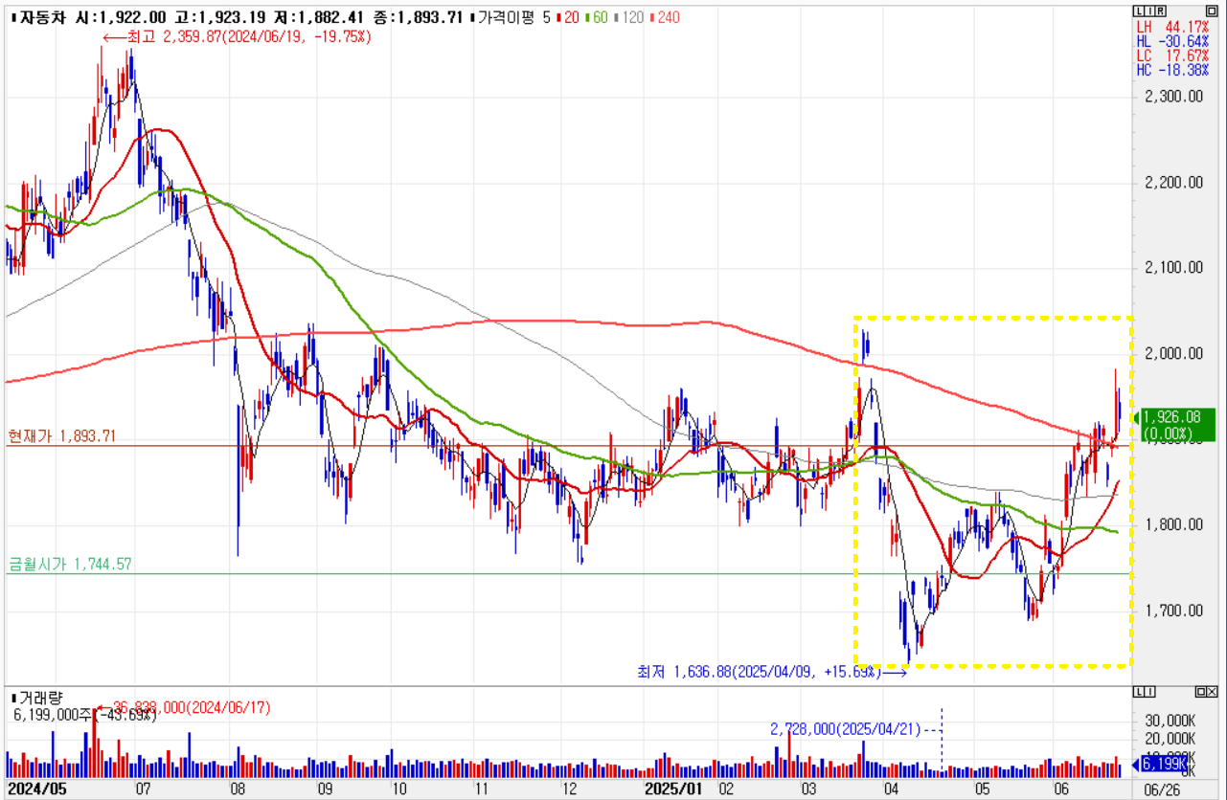This screenshot has height=800, width=1227.
Task: Open the 가격이평 indicator settings
Action: (x=506, y=17)
